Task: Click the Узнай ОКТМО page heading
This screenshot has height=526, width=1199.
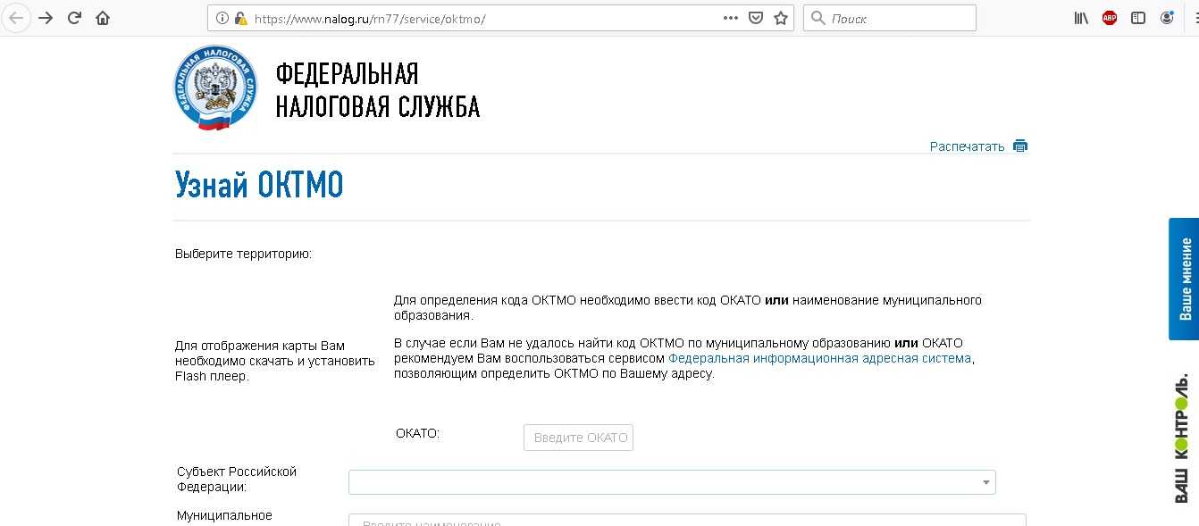Action: [259, 186]
